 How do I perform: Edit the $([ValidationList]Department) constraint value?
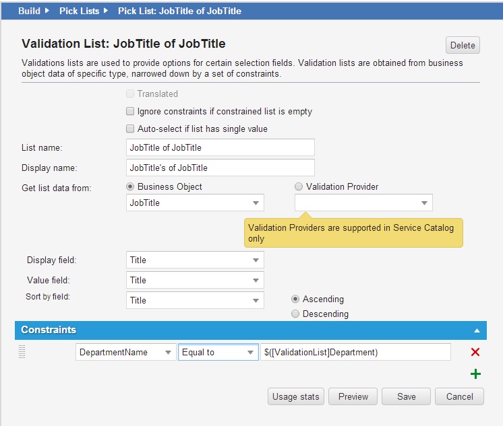tap(355, 352)
